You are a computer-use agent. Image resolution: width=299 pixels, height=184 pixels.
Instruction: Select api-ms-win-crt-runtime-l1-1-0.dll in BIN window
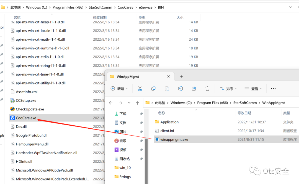click(43, 48)
